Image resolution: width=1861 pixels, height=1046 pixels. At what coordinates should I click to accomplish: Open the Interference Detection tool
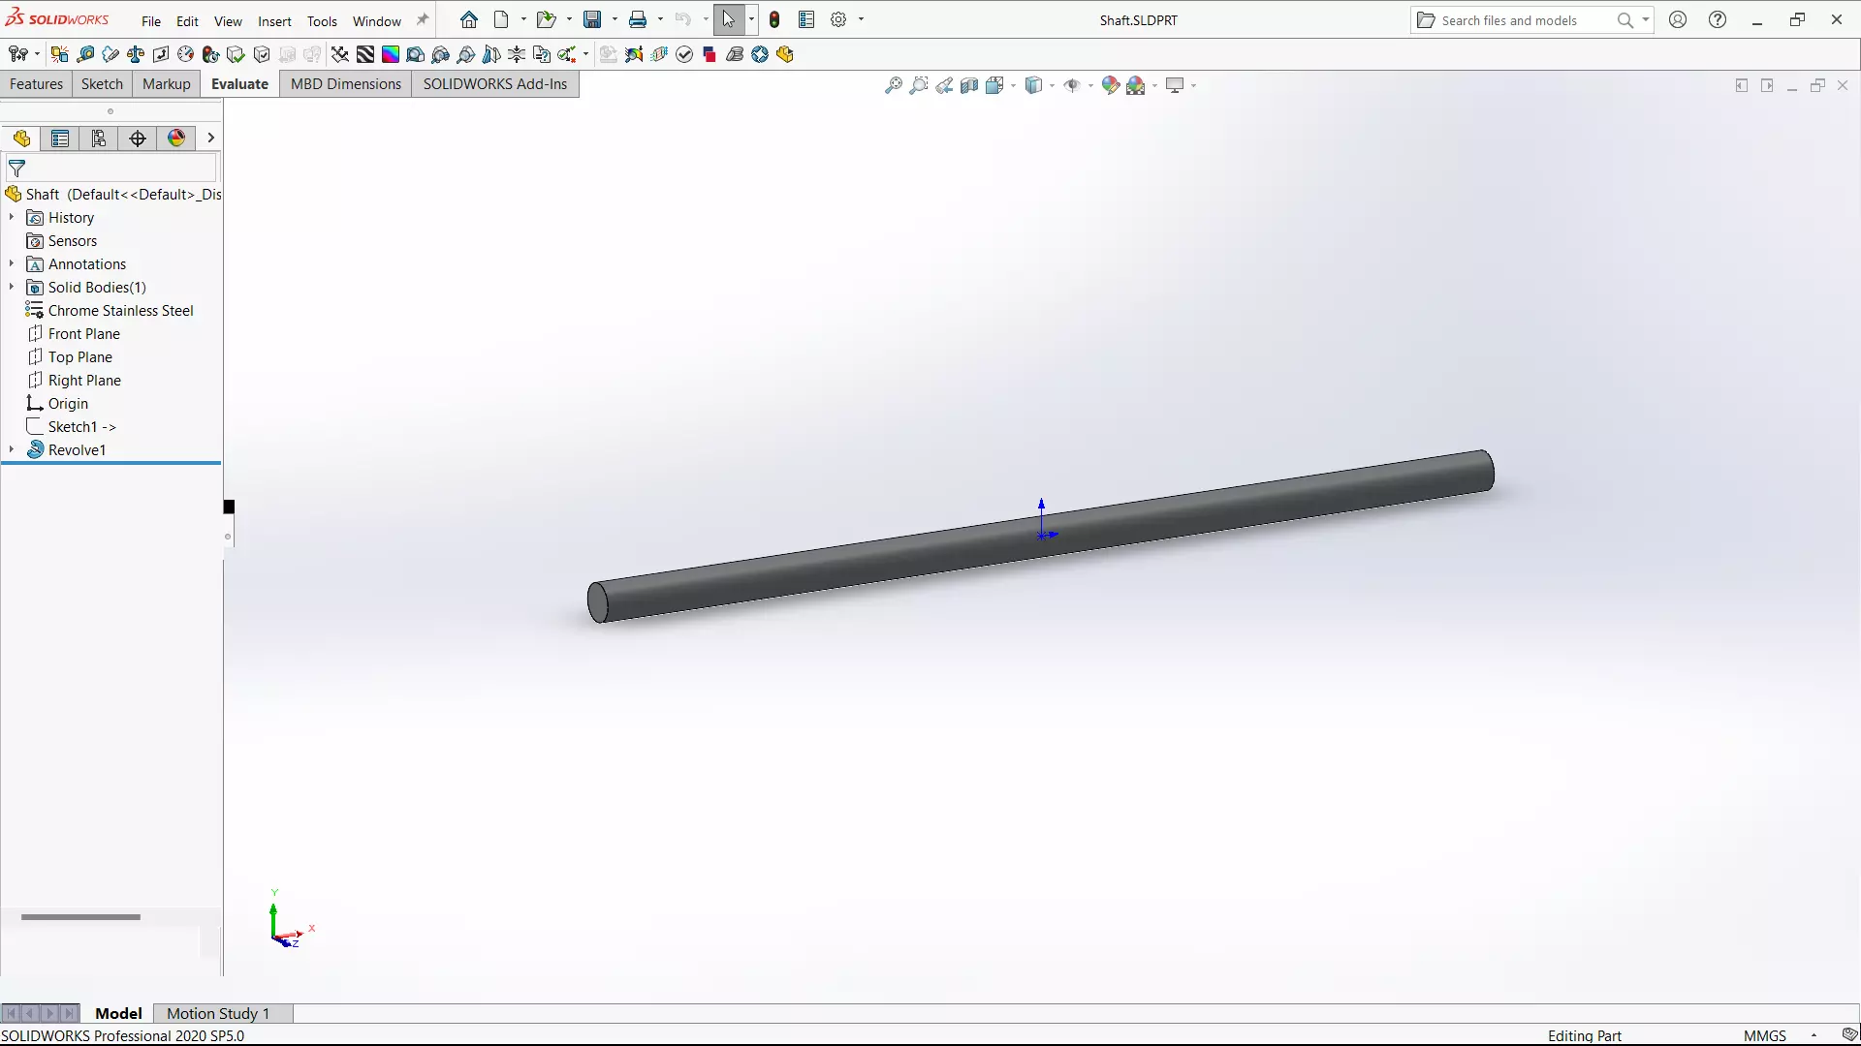pyautogui.click(x=59, y=54)
